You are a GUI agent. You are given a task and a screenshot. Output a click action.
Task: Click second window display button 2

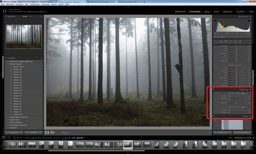9,138
